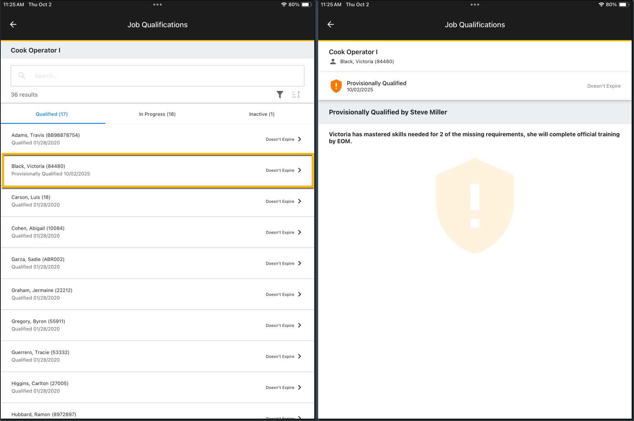634x421 pixels.
Task: Expand Adams, Travis row chevron
Action: [x=300, y=139]
